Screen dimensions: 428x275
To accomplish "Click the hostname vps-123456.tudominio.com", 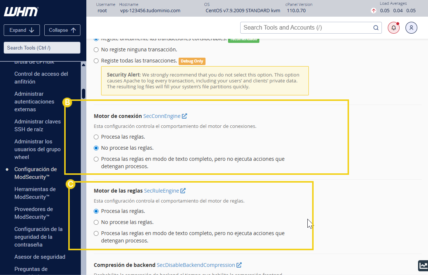I will tap(150, 11).
